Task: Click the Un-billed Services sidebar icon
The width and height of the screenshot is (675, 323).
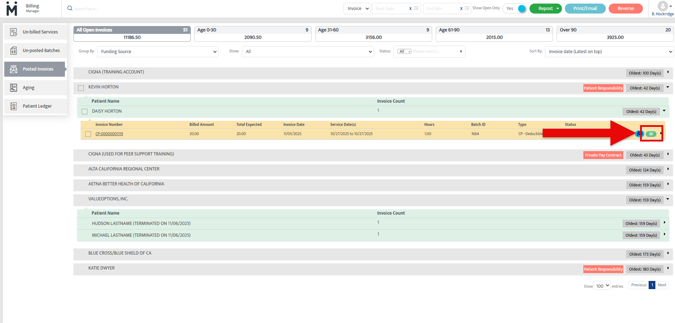Action: click(14, 32)
